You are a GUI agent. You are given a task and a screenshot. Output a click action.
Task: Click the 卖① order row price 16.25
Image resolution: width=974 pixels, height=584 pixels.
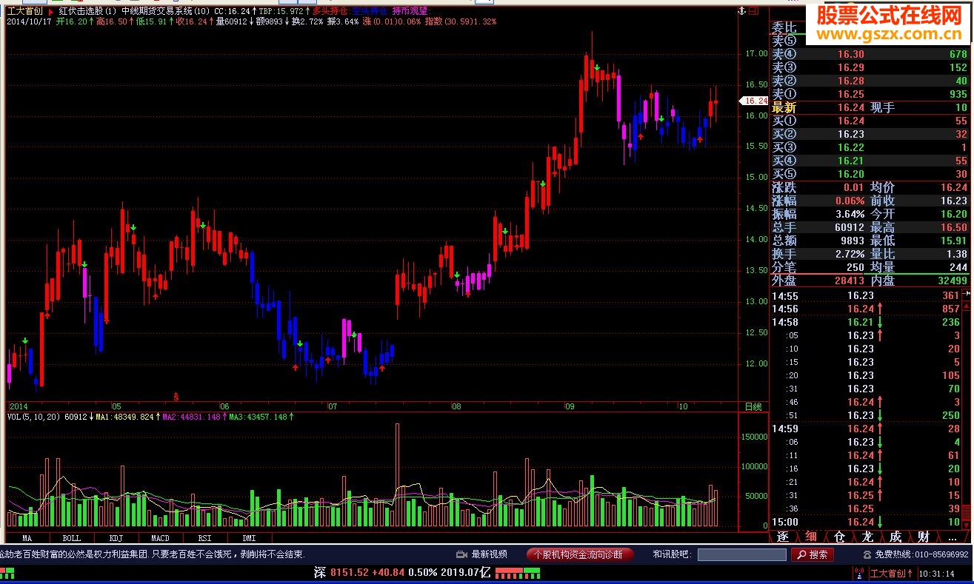point(850,94)
